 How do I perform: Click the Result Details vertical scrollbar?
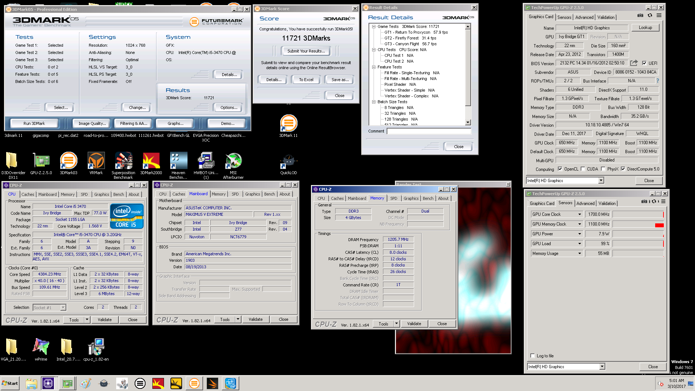coord(468,75)
